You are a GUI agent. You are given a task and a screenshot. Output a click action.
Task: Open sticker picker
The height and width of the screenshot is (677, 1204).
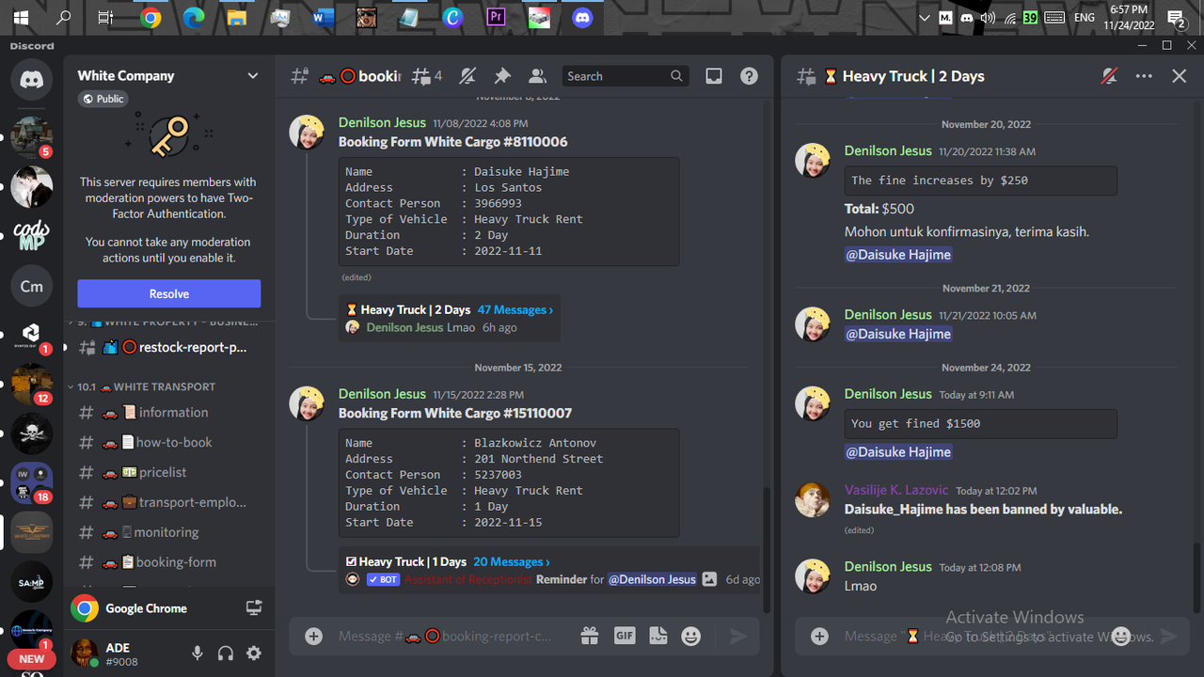pyautogui.click(x=658, y=637)
